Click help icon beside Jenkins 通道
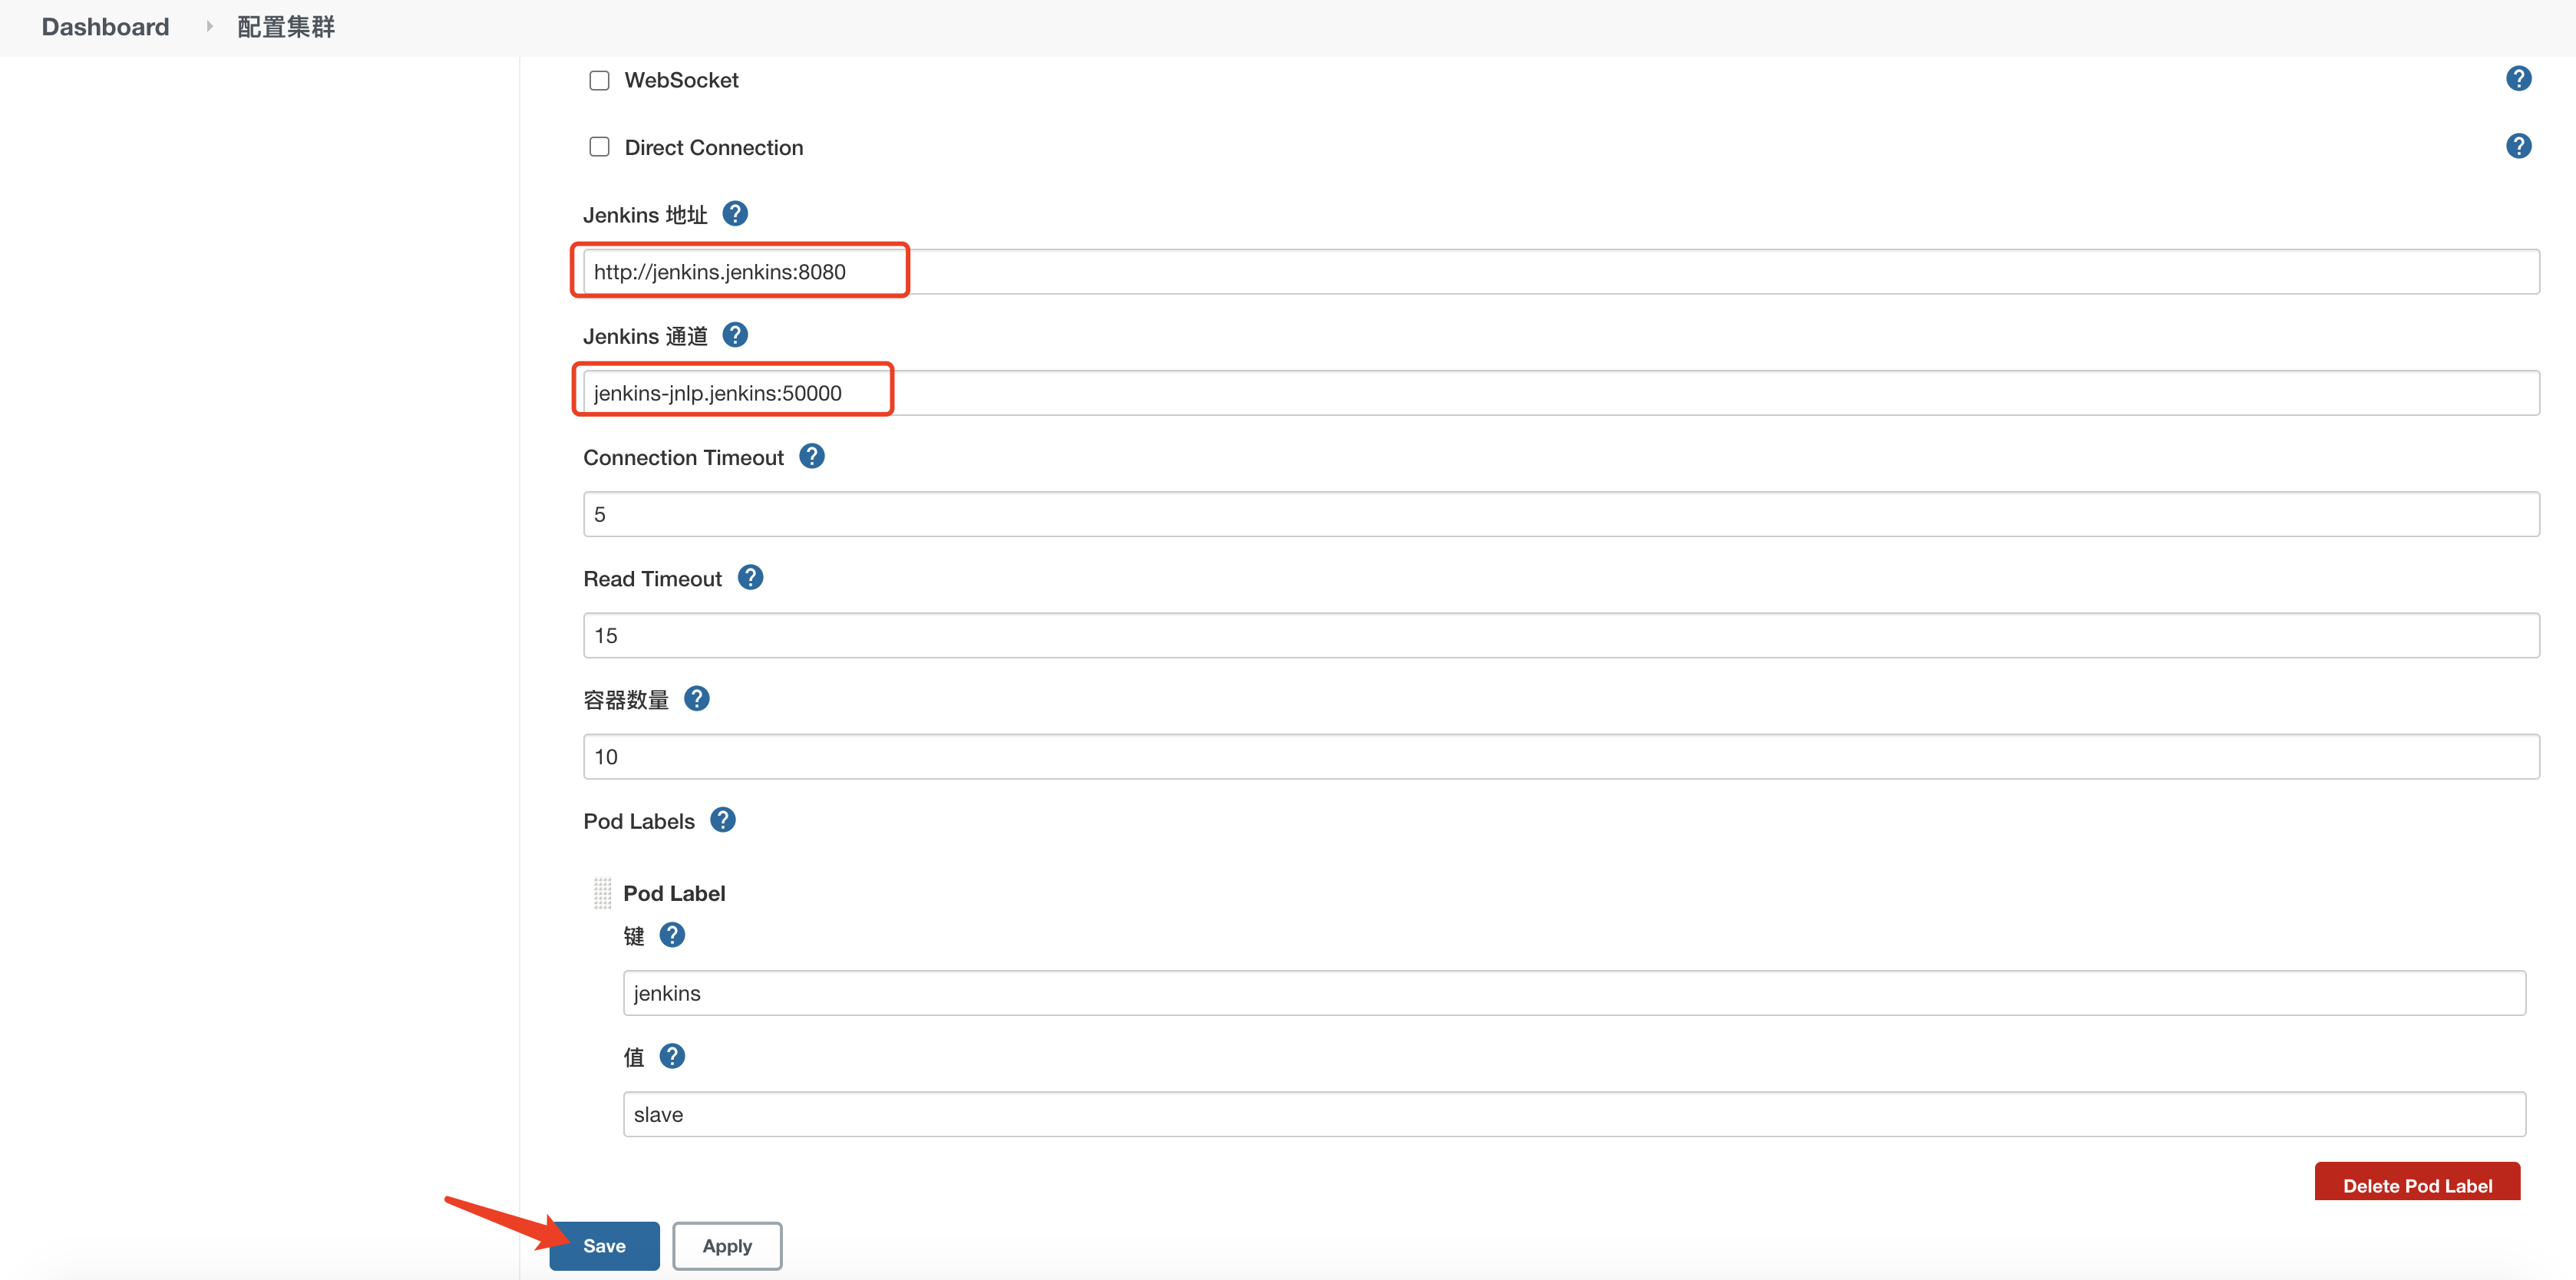The width and height of the screenshot is (2576, 1280). click(x=735, y=335)
